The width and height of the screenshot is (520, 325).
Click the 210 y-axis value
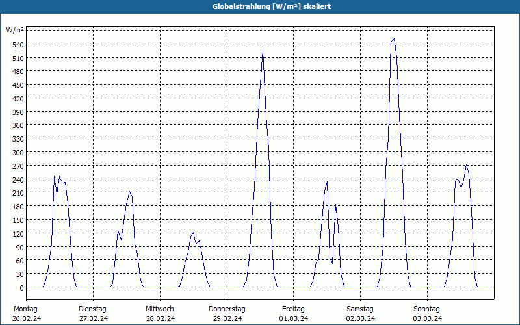18,193
